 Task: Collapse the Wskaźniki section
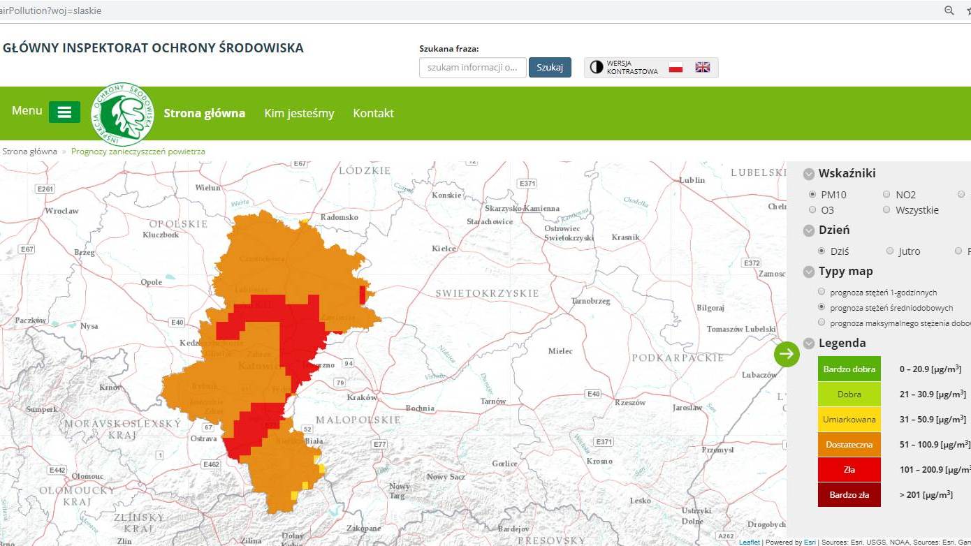809,174
